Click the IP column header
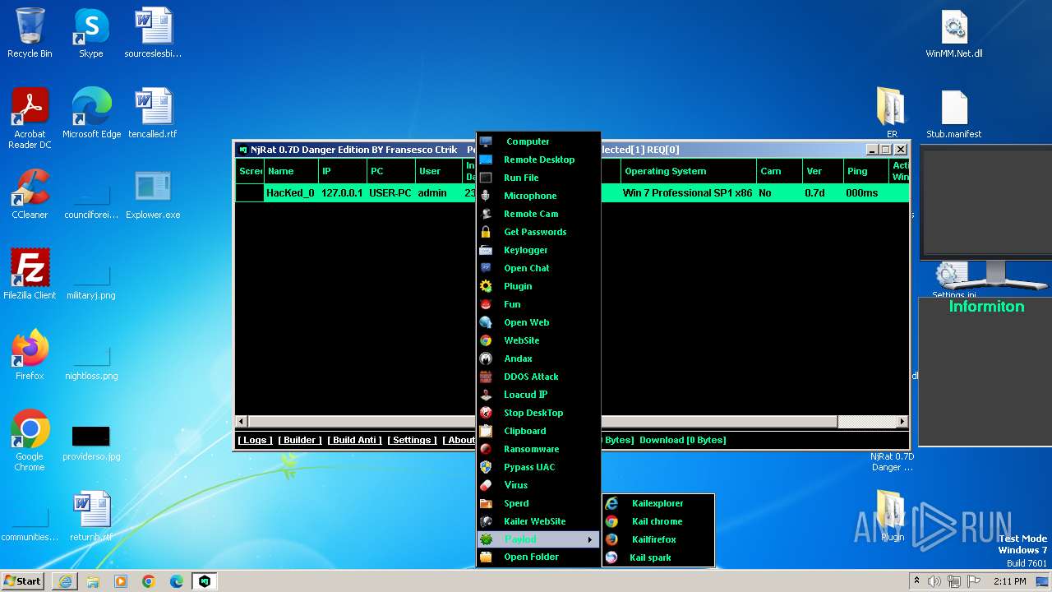Image resolution: width=1052 pixels, height=592 pixels. (342, 171)
